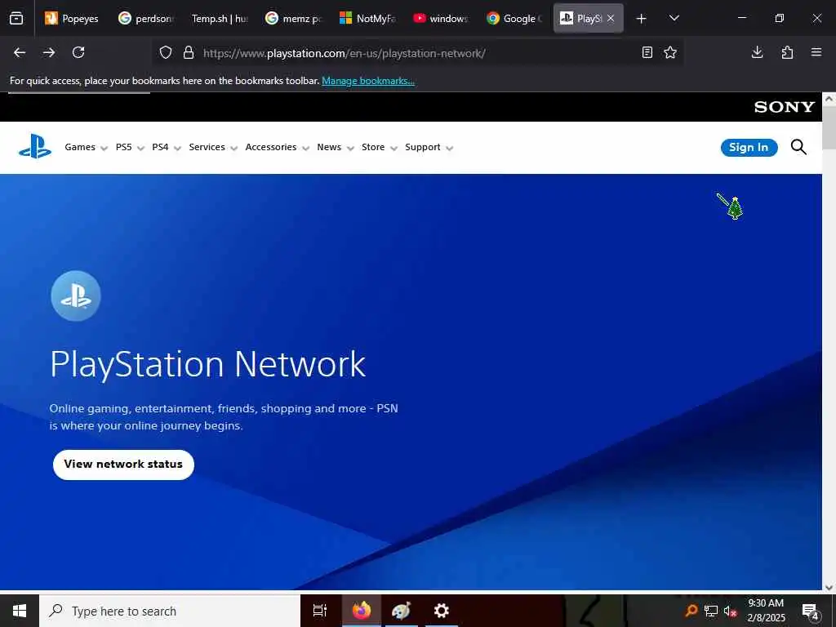
Task: Switch to the NotMyFa Microsoft tab
Action: point(367,19)
